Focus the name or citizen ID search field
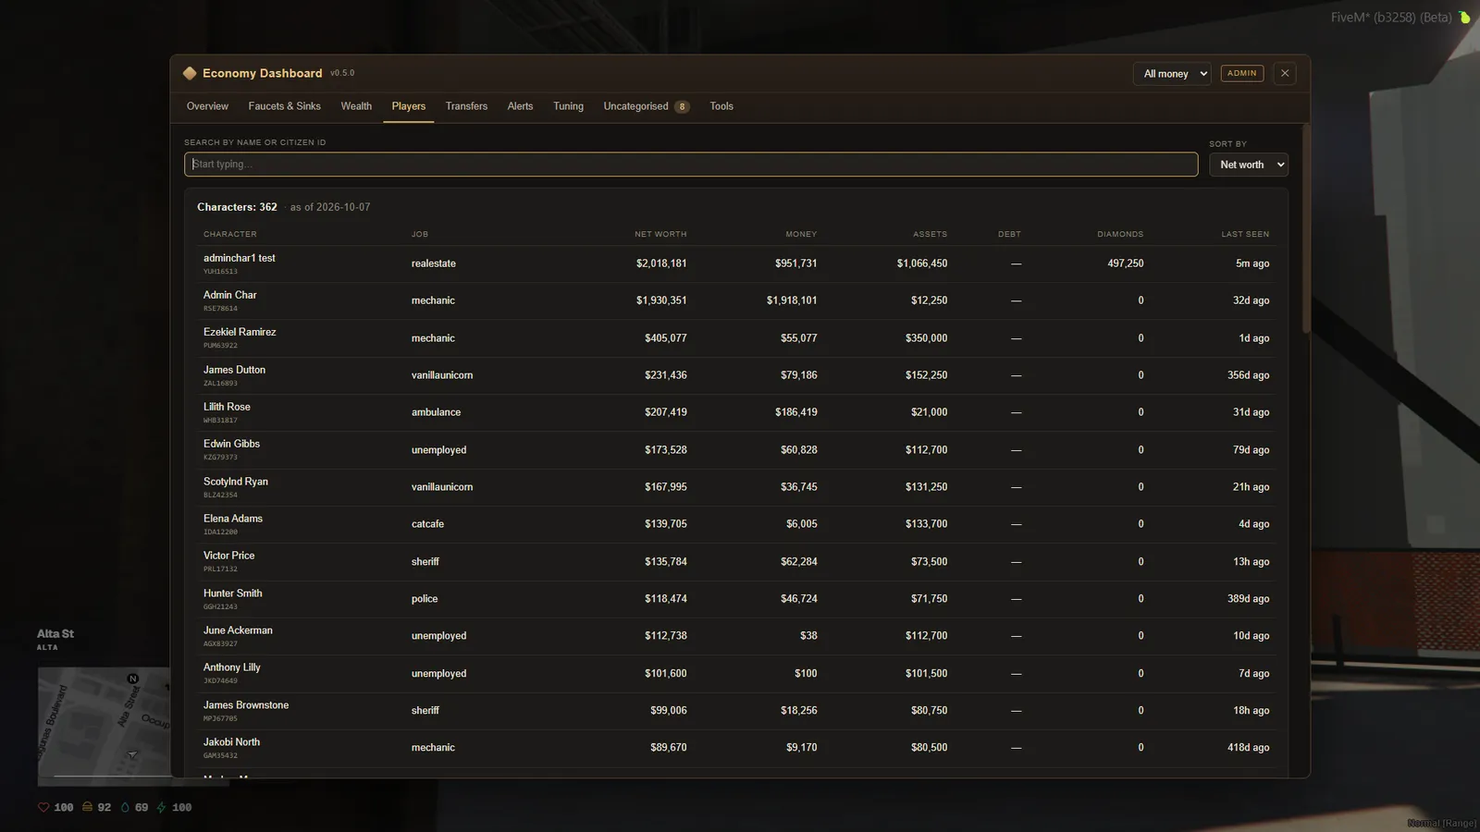1480x832 pixels. click(691, 165)
